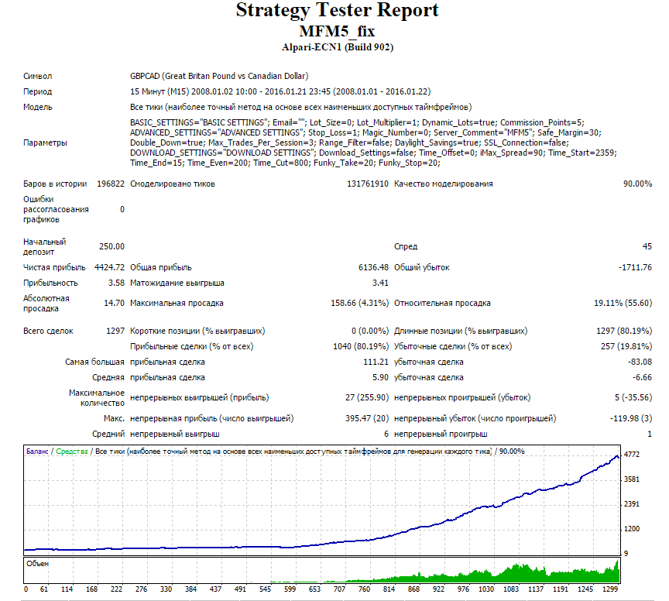Click net profit value 4424.72
Screen dimensions: 669x601
110,268
